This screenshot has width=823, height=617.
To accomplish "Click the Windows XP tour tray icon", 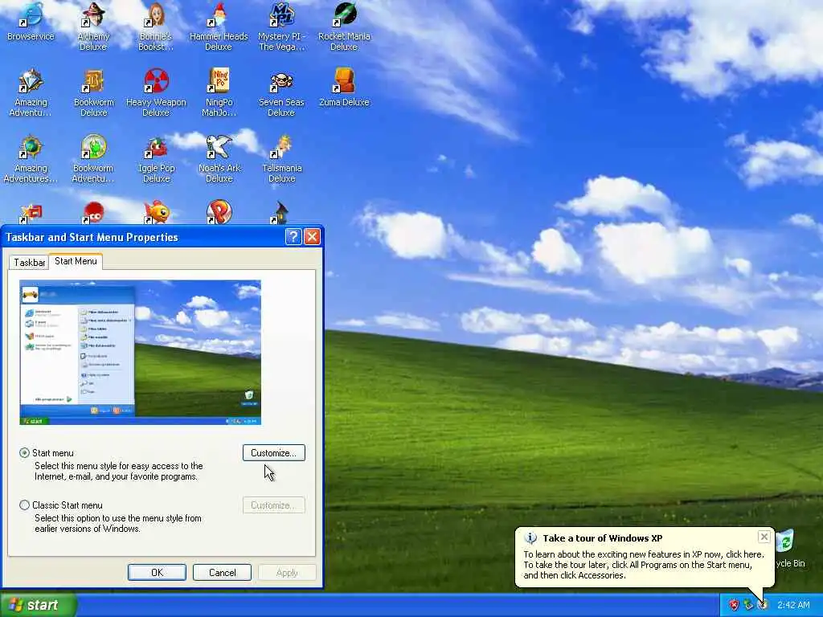I will (x=764, y=606).
